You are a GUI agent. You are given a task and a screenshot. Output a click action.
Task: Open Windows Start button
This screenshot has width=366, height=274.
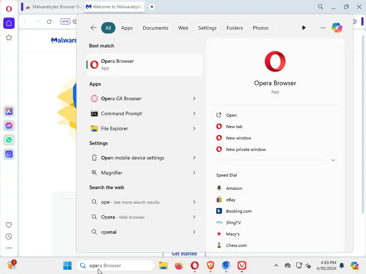click(67, 265)
